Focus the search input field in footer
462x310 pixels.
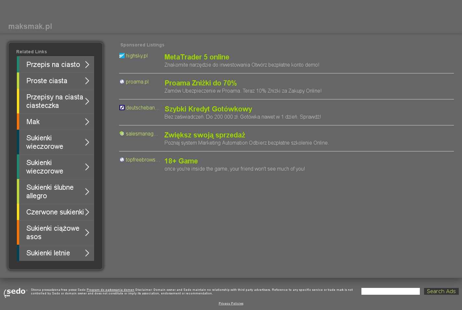[x=390, y=291]
